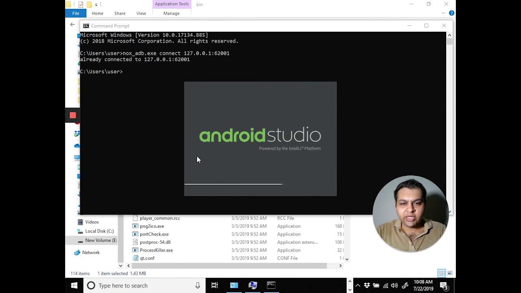Viewport: 521px width, 293px height.
Task: Open the View ribbon tab
Action: [x=141, y=13]
